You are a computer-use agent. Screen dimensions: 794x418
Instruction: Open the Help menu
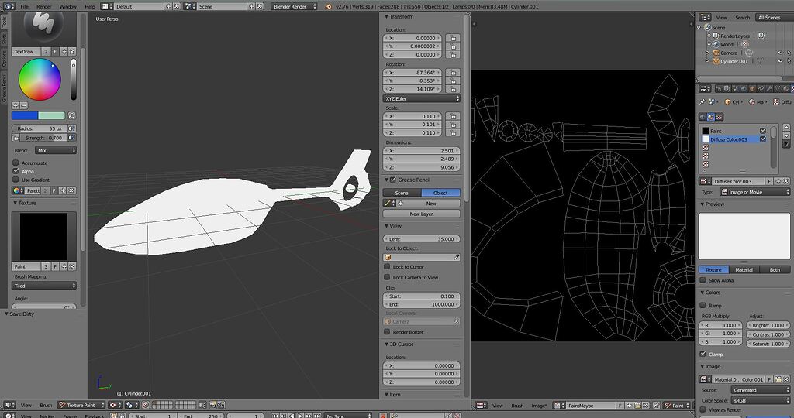pos(90,6)
